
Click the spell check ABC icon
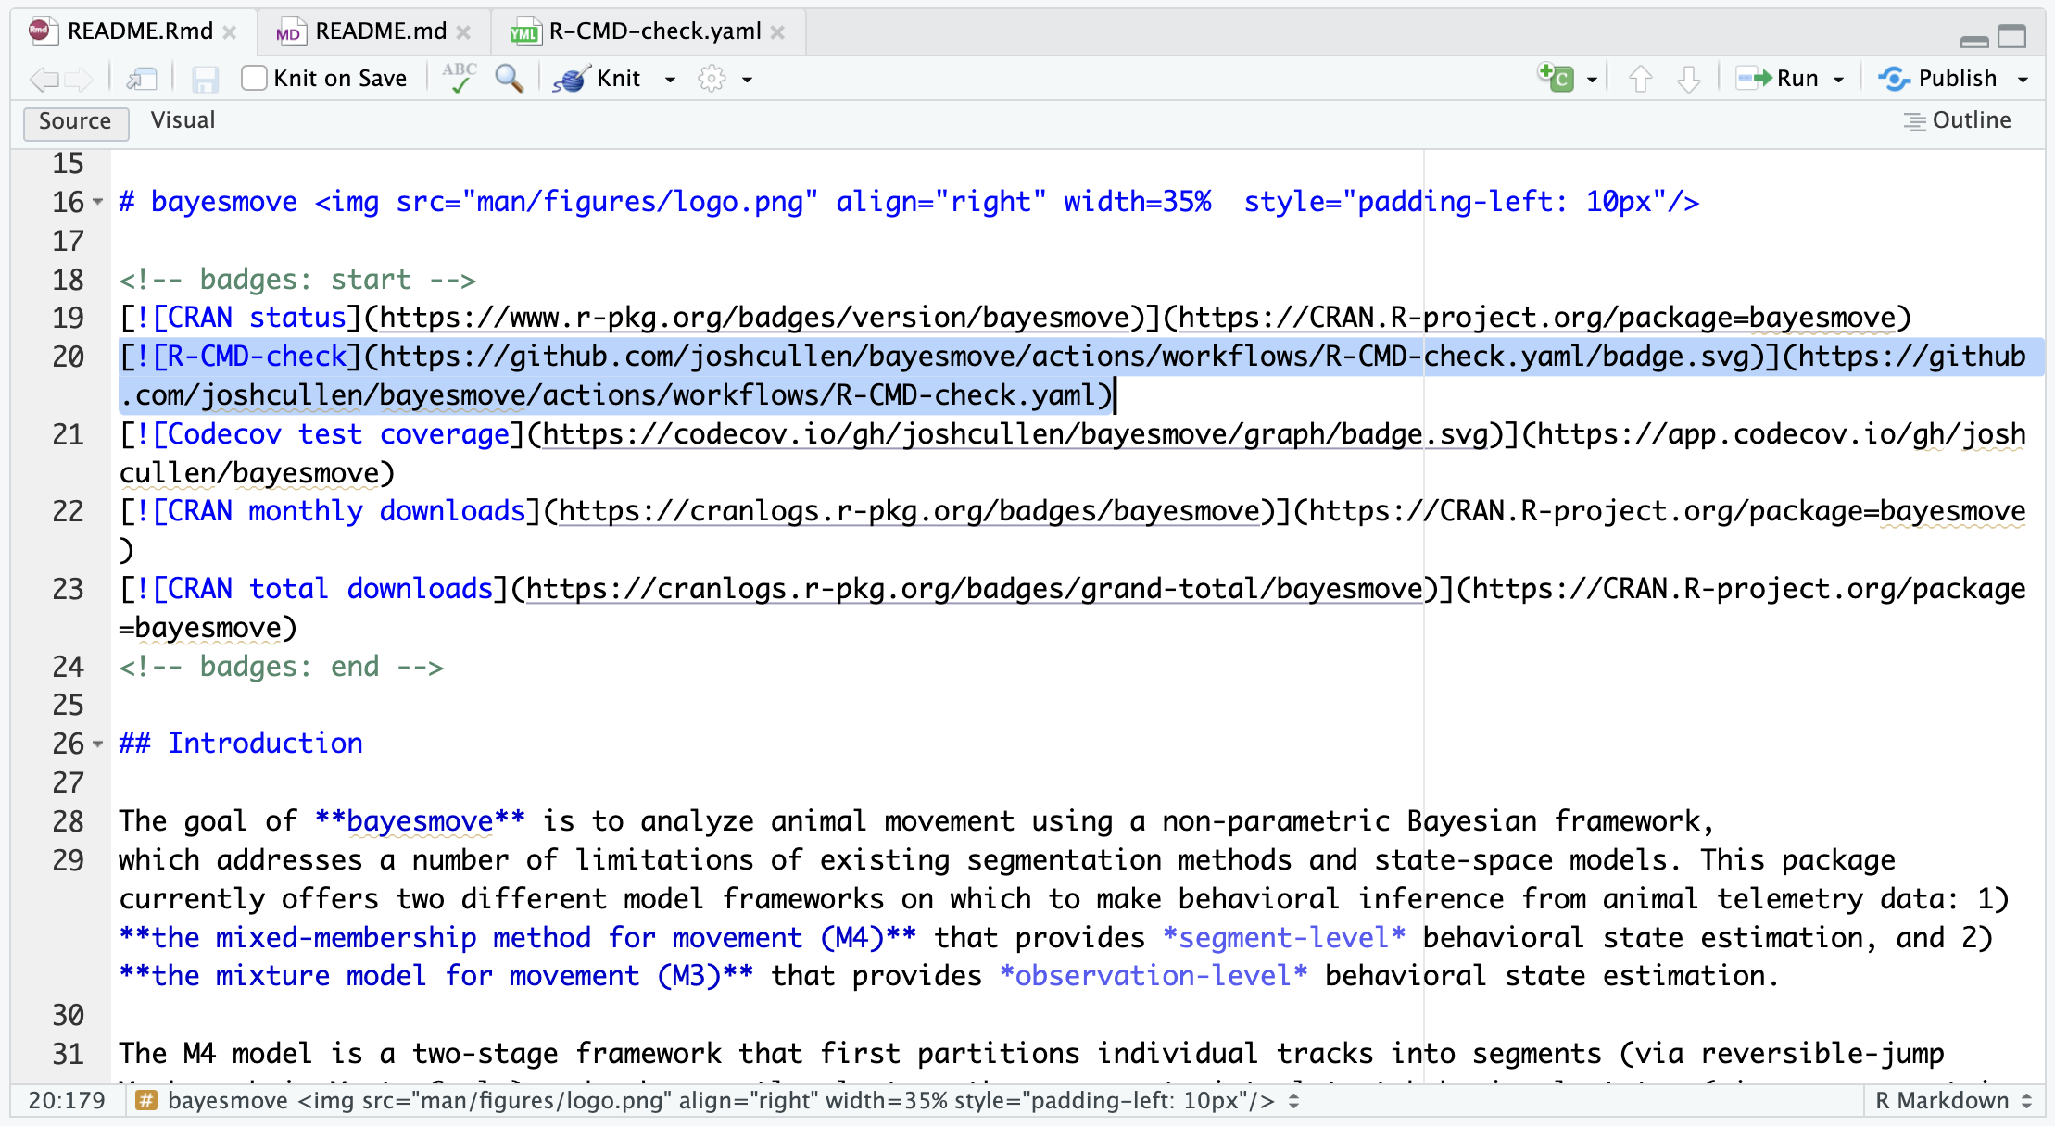(x=459, y=79)
